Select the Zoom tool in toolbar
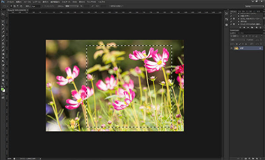The width and height of the screenshot is (265, 160). (x=3, y=83)
